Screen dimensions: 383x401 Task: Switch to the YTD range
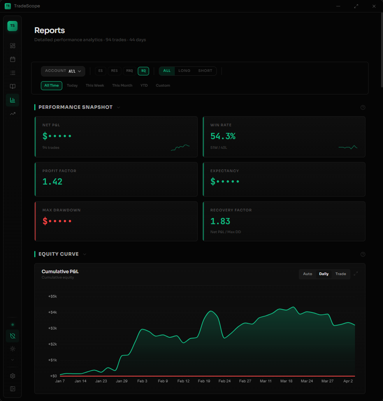point(144,85)
